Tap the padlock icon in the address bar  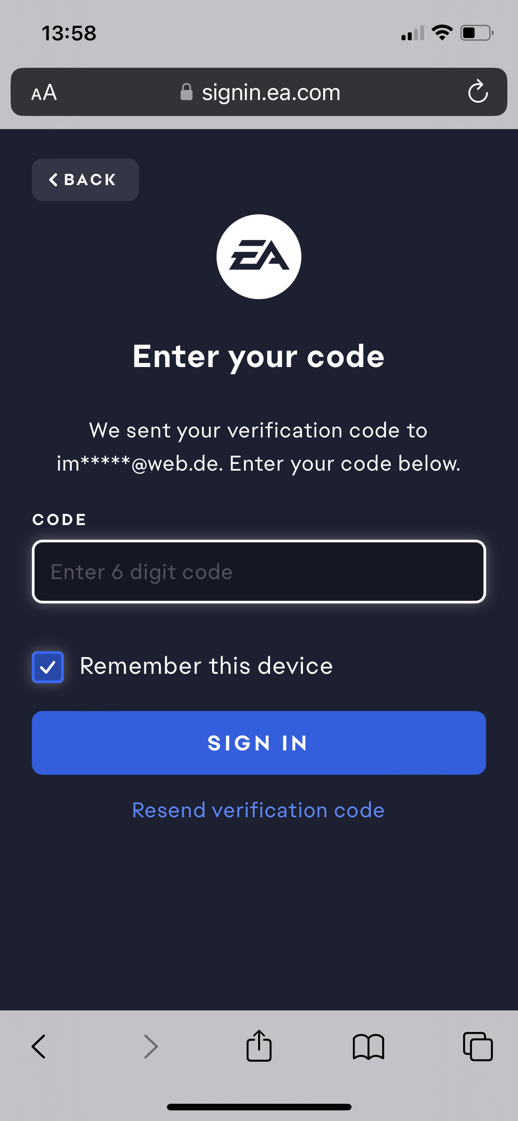click(x=186, y=92)
